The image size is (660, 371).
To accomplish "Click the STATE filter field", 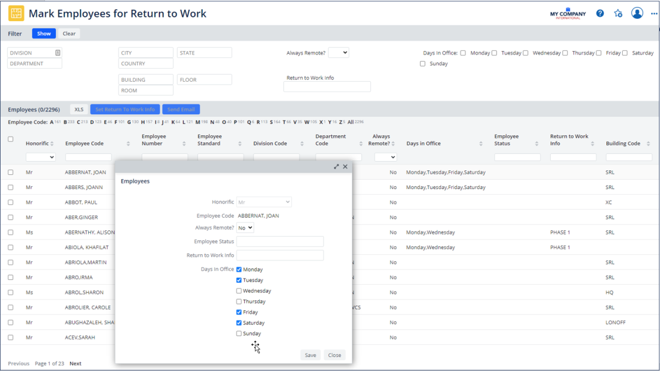I will (204, 52).
